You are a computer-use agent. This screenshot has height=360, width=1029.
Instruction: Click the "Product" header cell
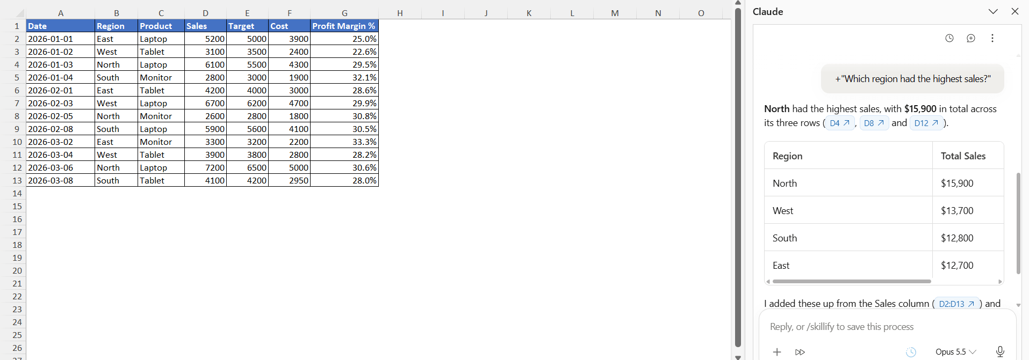161,26
